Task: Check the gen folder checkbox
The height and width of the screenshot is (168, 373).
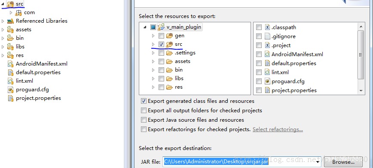Action: [x=161, y=36]
